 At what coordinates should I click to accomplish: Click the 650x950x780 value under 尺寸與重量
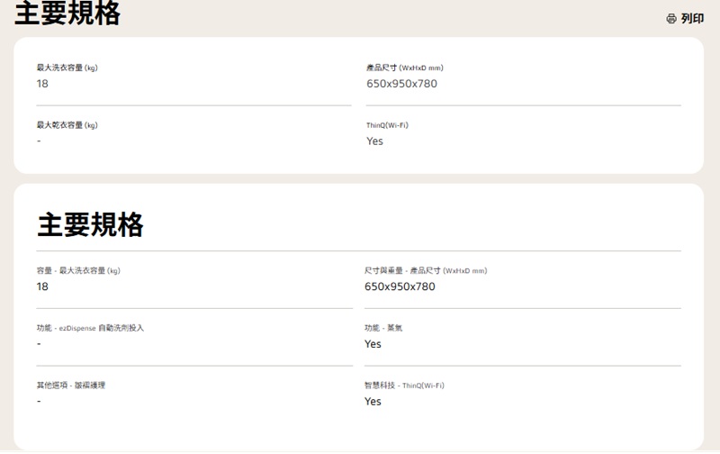[x=400, y=286]
